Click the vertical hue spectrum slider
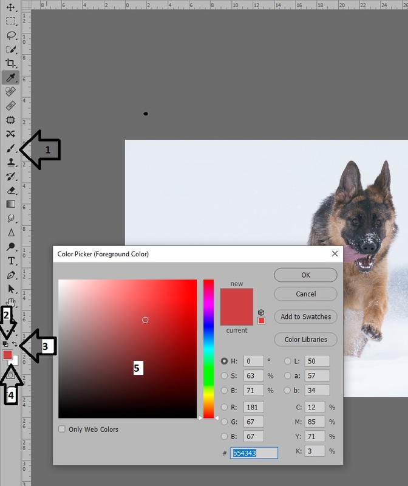Screen dimensions: 408x486 (x=208, y=349)
